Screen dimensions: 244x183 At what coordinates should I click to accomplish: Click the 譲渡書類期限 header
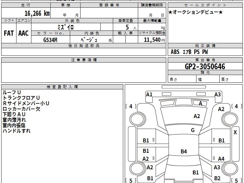[x=152, y=5]
